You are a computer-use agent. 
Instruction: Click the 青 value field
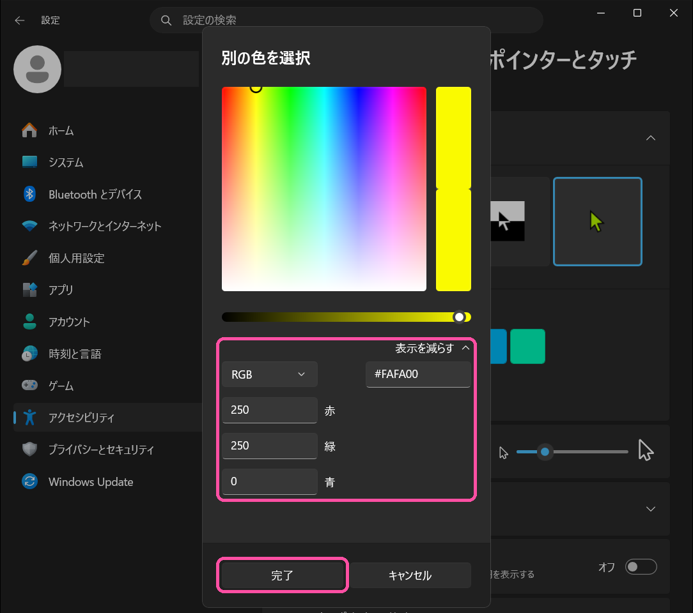point(270,481)
